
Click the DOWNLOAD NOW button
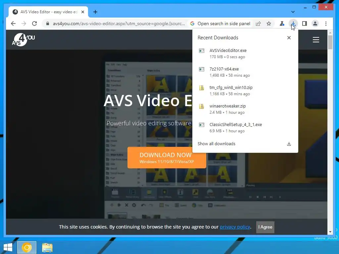(167, 158)
